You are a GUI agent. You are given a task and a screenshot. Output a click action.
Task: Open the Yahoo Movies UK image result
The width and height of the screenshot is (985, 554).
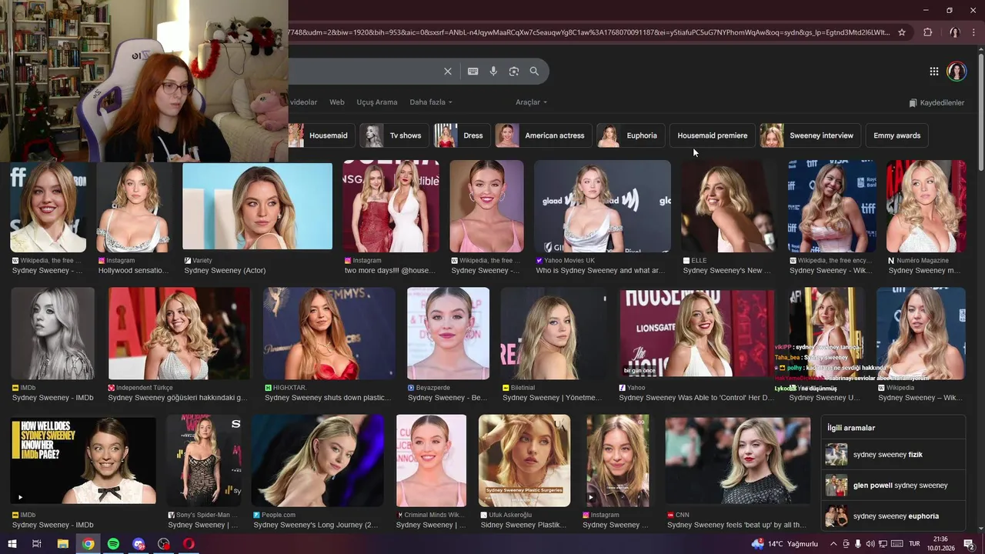[602, 206]
